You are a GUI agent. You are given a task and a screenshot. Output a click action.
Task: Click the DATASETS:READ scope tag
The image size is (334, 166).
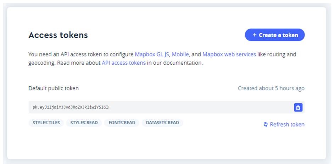[x=162, y=122]
